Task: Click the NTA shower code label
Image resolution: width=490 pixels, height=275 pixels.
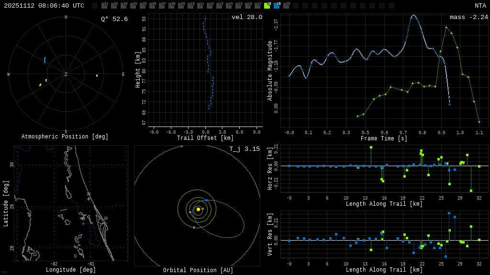Action: coord(480,6)
